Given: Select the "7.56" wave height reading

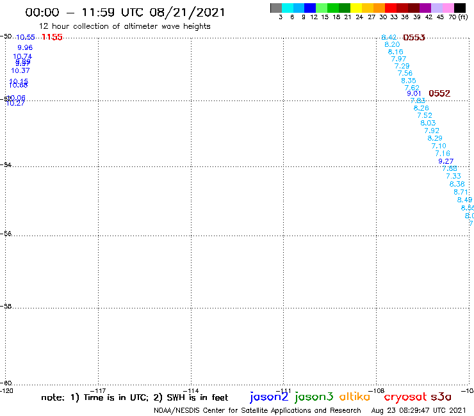Looking at the screenshot, I should pyautogui.click(x=405, y=73).
